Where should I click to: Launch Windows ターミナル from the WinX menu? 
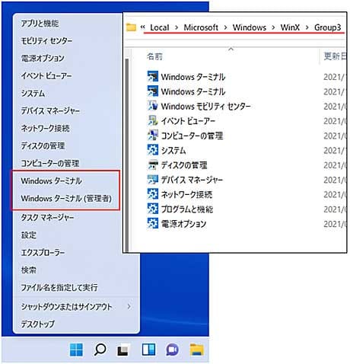pyautogui.click(x=52, y=180)
